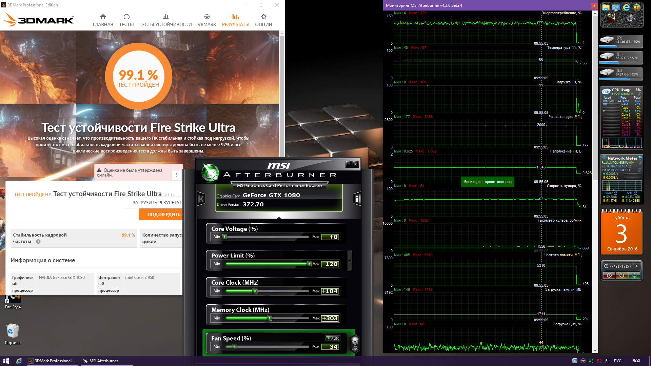Screen dimensions: 651x366
Task: Open Afterburner information panel button
Action: tap(357, 199)
